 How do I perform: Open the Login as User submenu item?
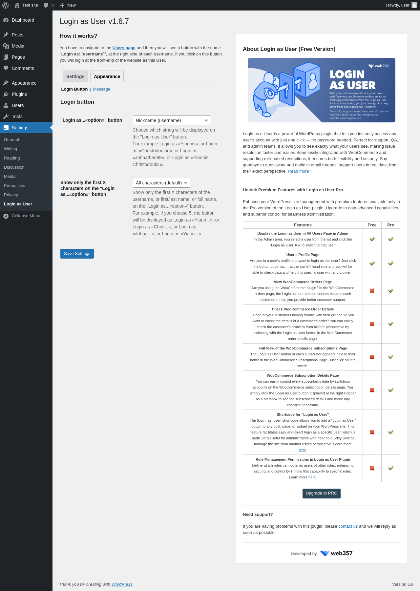18,204
